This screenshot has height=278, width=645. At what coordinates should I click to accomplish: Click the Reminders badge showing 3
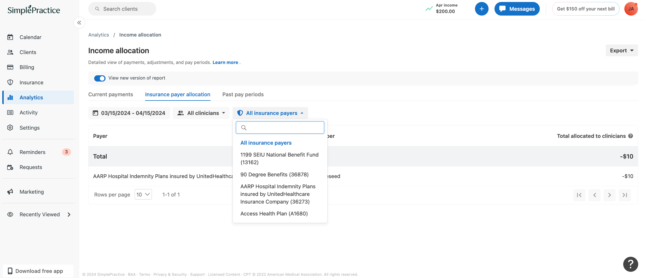[x=66, y=152]
